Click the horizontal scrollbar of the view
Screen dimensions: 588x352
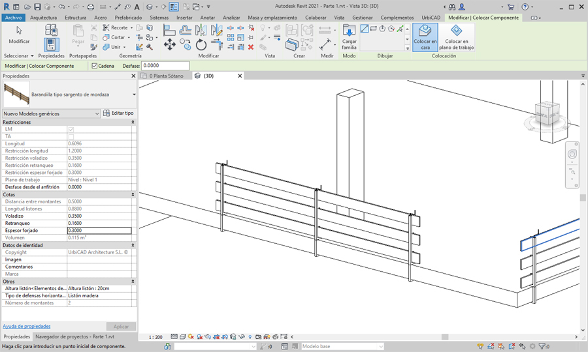point(444,337)
